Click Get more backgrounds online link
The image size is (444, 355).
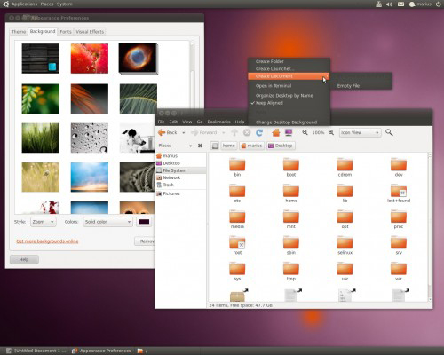[47, 241]
